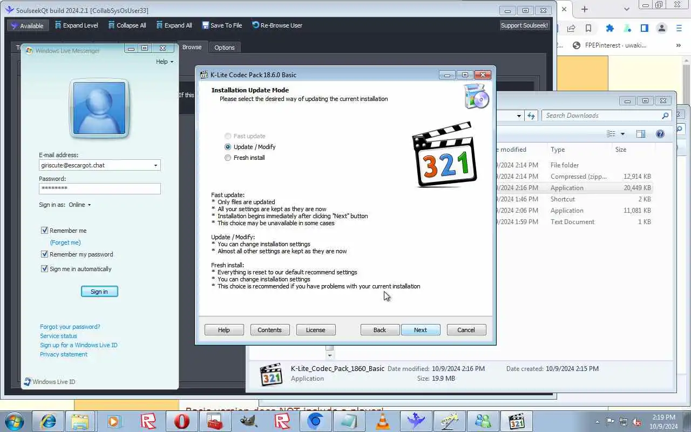Image resolution: width=691 pixels, height=432 pixels.
Task: Open the Chrome extensions puzzle icon
Action: 610,29
